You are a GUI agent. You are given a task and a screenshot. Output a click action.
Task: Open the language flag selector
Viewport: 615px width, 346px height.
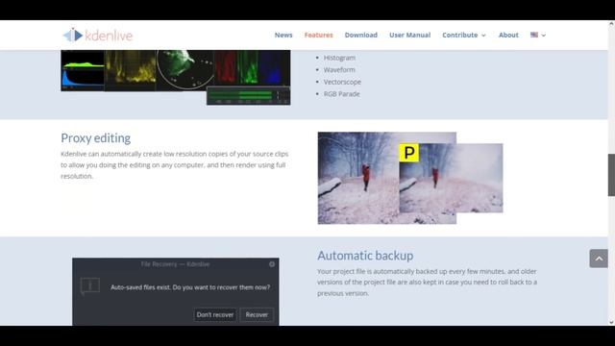click(x=538, y=35)
